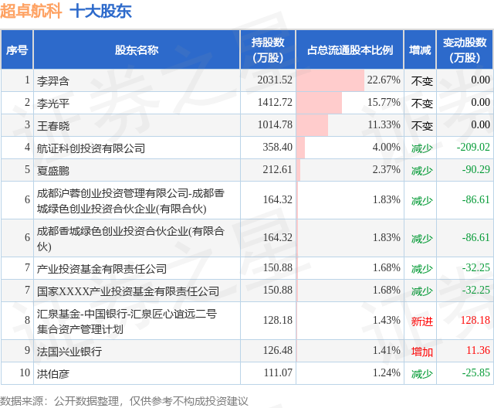Click 不变 status in 李羿含 row
The width and height of the screenshot is (494, 408).
(x=422, y=81)
